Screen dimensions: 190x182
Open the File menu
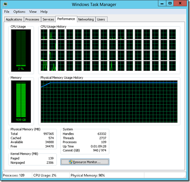[x=7, y=12]
